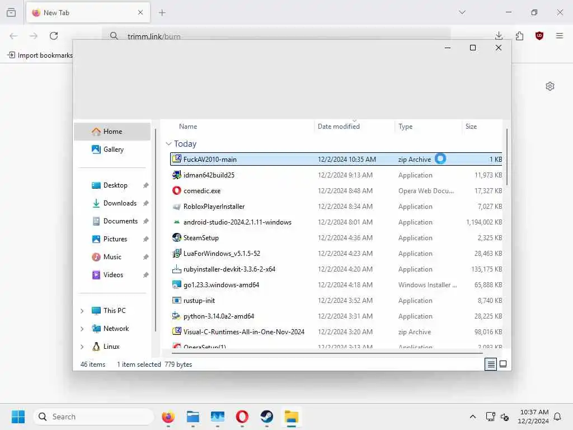573x430 pixels.
Task: Sort files by the Name column
Action: pos(188,127)
